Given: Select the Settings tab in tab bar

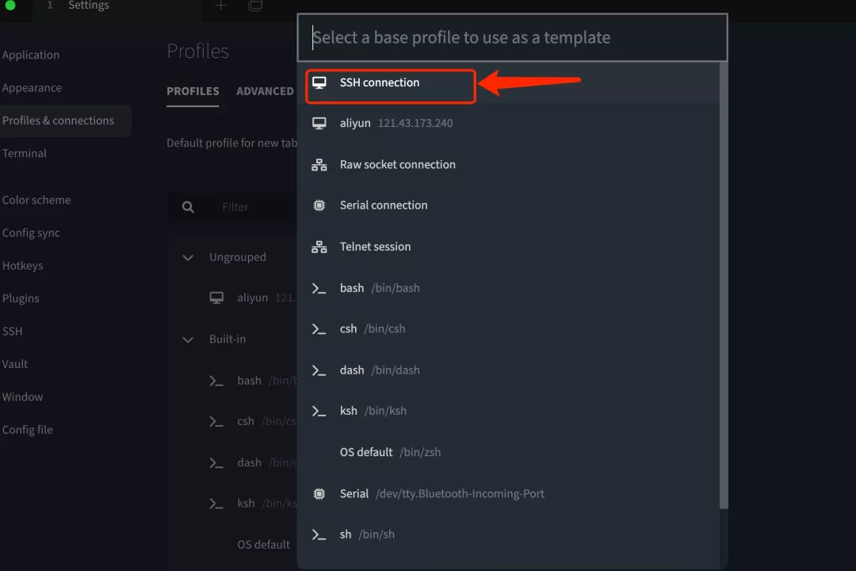Looking at the screenshot, I should [x=117, y=6].
